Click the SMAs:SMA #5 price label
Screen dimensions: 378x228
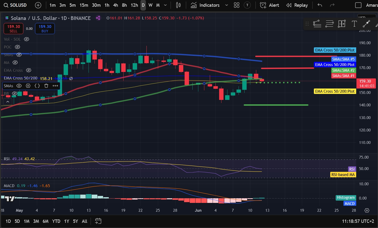tap(343, 59)
